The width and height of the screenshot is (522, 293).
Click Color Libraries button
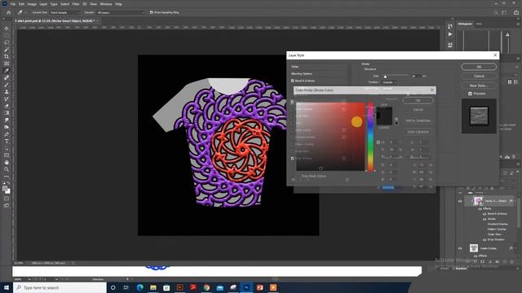tap(418, 132)
